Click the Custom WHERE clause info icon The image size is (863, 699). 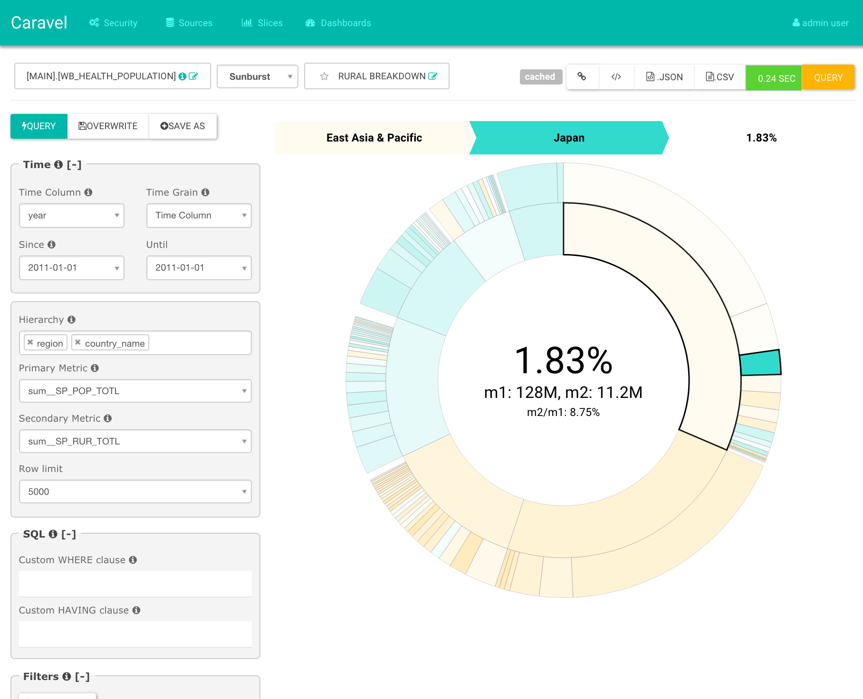tap(133, 560)
